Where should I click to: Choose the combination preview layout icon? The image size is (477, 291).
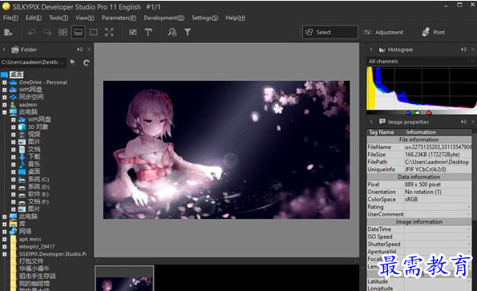[x=79, y=32]
